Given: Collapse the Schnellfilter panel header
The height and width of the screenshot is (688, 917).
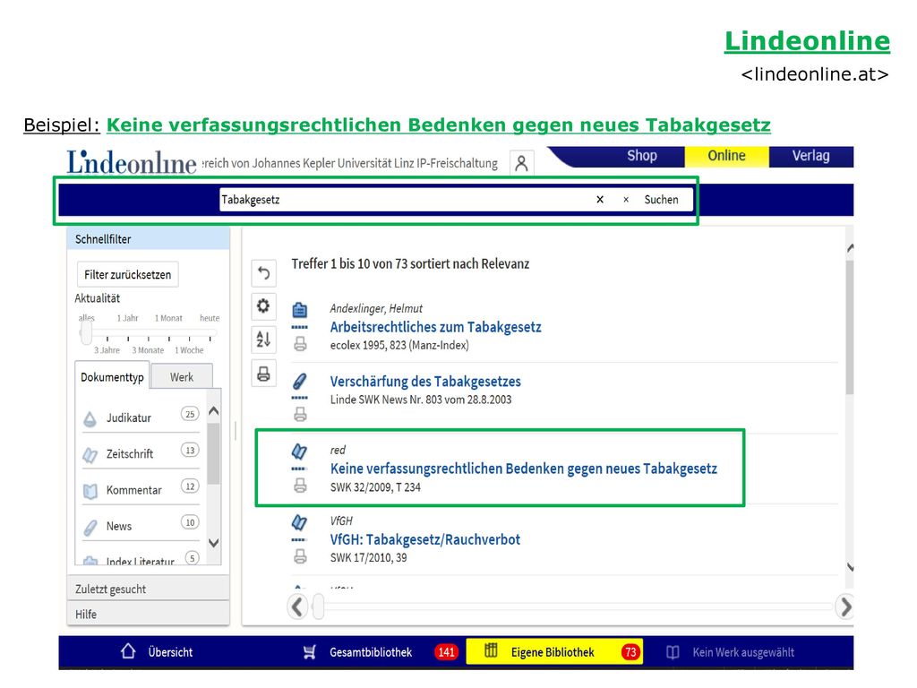Looking at the screenshot, I should point(149,238).
